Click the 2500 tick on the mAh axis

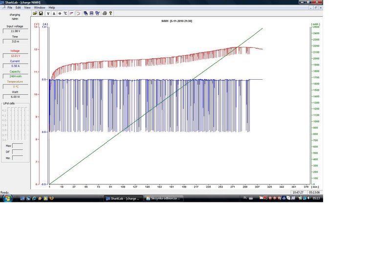pos(316,27)
